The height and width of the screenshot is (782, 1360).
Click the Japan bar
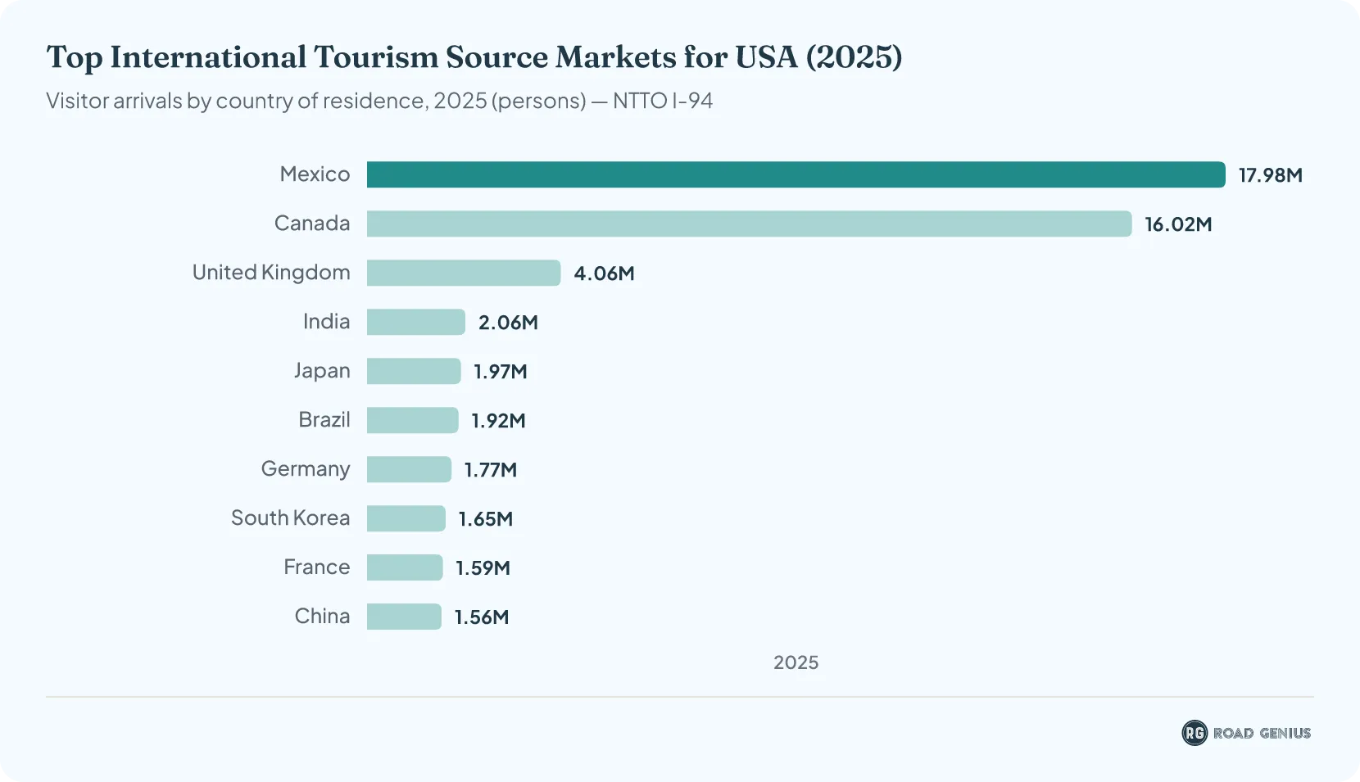[x=414, y=371]
